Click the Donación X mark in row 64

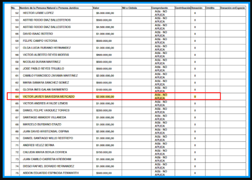point(195,97)
